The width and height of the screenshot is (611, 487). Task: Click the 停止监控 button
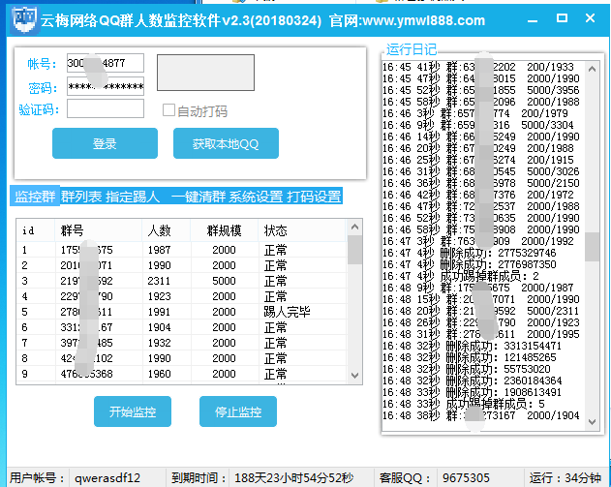coord(238,411)
